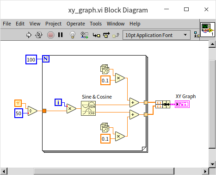Open the Window menu

pyautogui.click(x=116, y=24)
